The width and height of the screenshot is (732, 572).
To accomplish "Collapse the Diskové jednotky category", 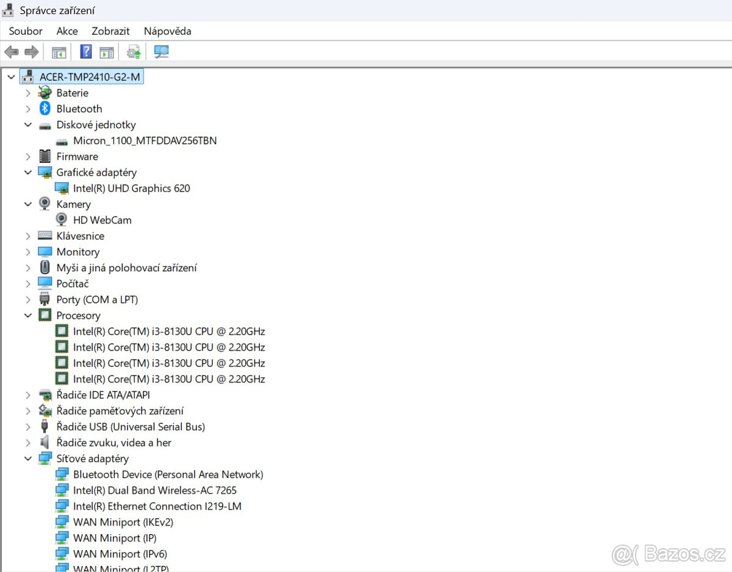I will click(27, 125).
